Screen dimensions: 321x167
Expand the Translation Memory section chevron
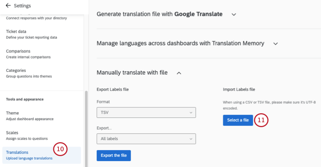point(276,44)
